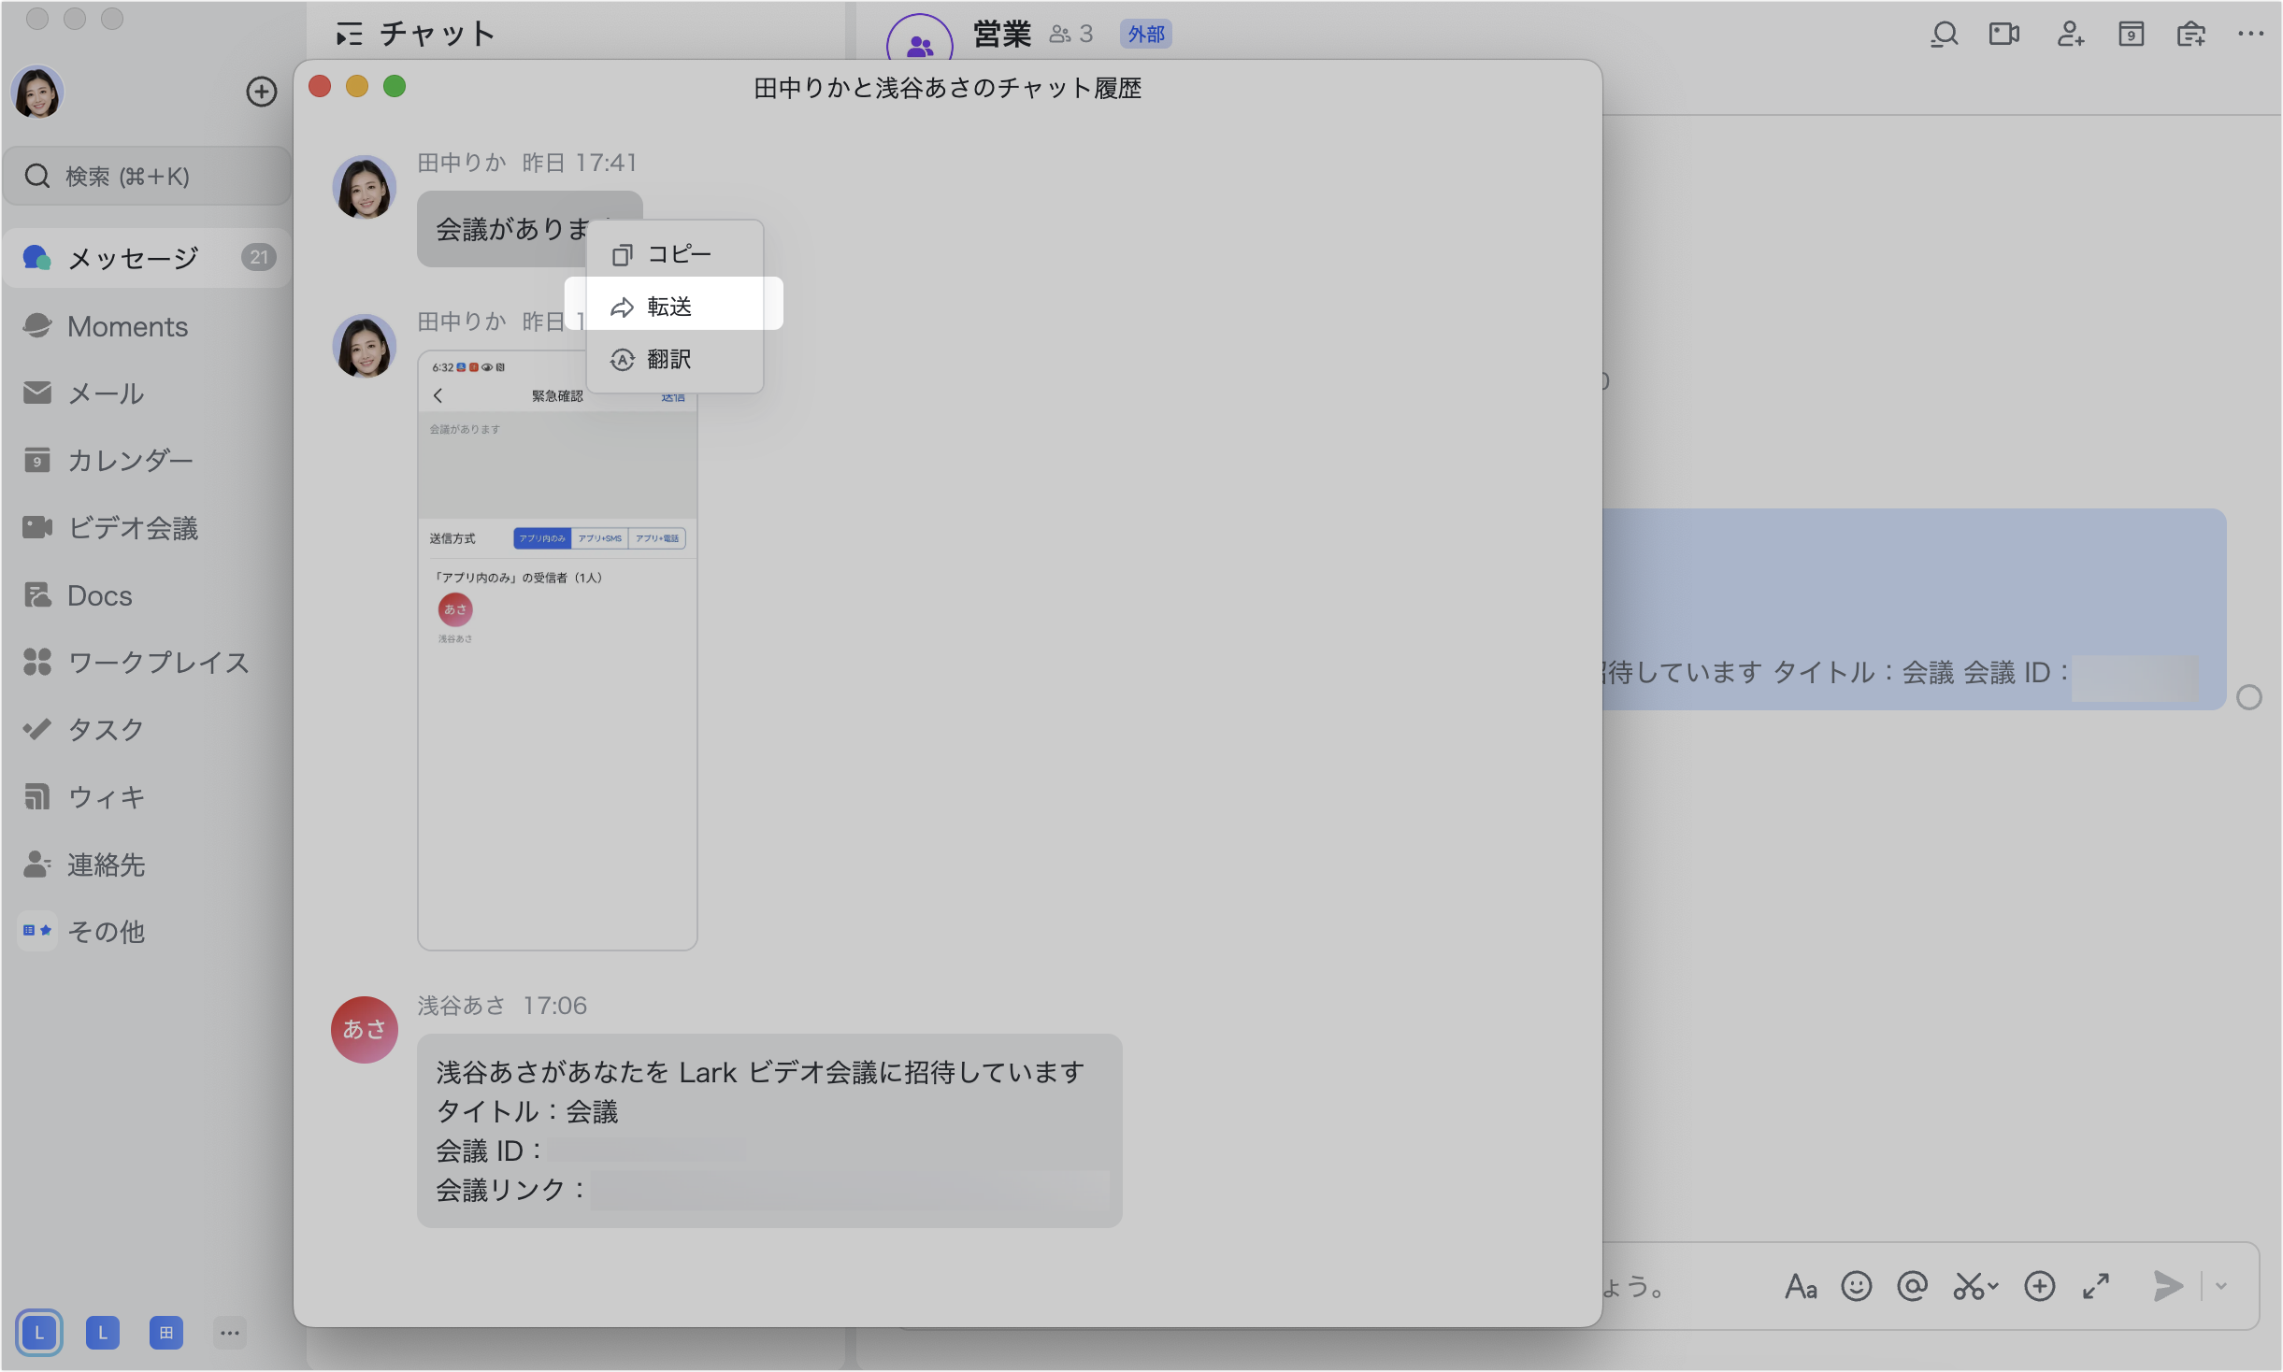Open 連絡先 in the sidebar
Viewport: 2283px width, 1372px height.
148,865
